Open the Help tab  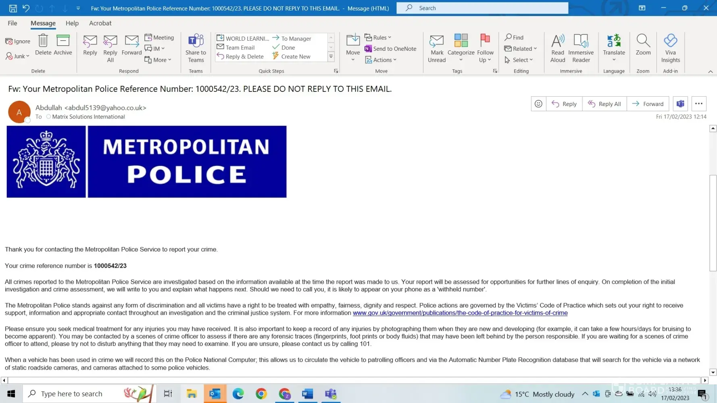[72, 23]
